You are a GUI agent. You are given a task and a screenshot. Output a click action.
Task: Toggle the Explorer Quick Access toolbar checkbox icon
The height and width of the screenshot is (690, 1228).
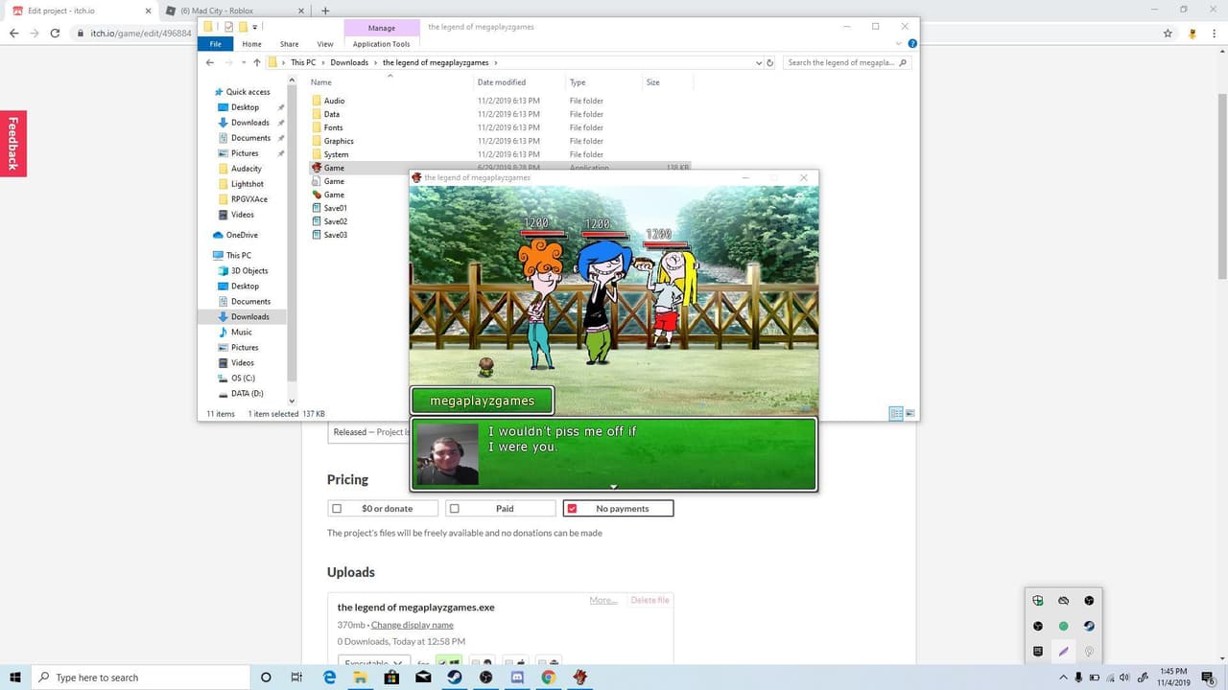pos(229,27)
